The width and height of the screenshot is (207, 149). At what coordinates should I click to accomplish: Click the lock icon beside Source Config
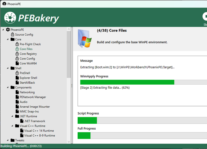click(13, 34)
